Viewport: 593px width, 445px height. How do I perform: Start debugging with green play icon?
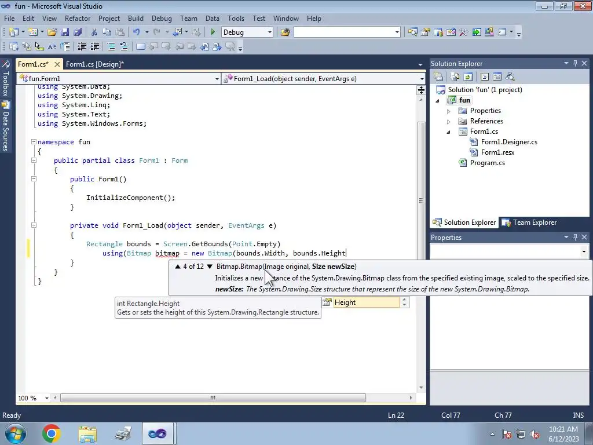click(x=213, y=32)
